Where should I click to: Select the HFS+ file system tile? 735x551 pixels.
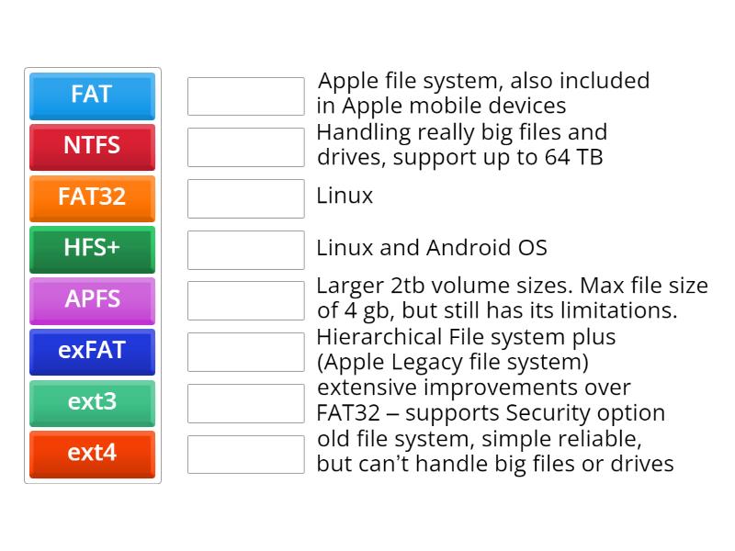click(x=92, y=250)
